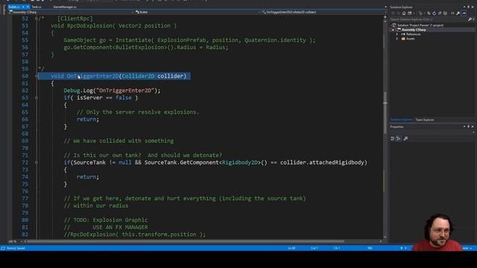
Task: Collapse the isServer if-block at line 63
Action: (x=37, y=98)
